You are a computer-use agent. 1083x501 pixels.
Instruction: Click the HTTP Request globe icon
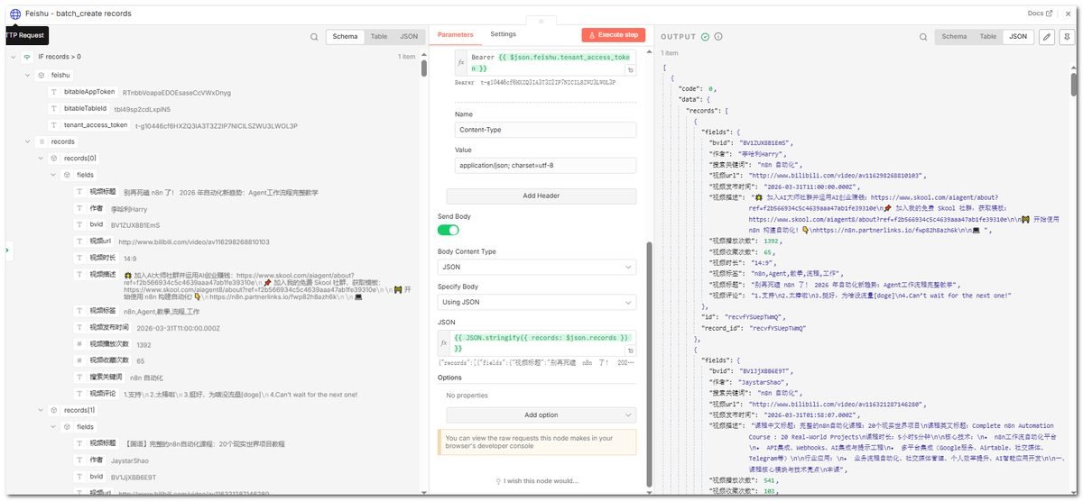click(15, 14)
